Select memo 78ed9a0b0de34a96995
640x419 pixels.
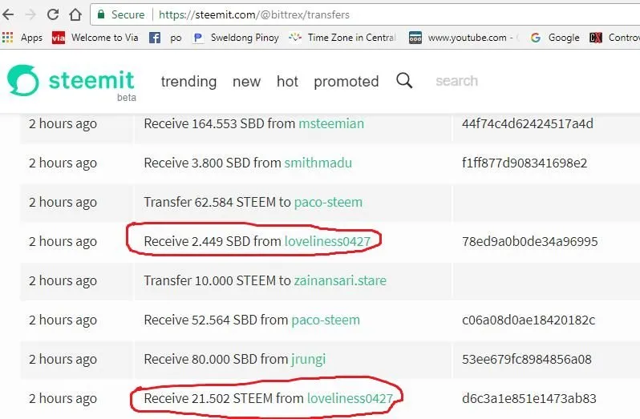(530, 241)
